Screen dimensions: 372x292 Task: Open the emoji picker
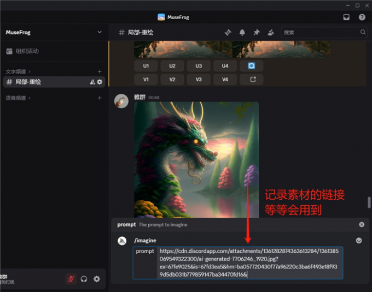pos(359,241)
